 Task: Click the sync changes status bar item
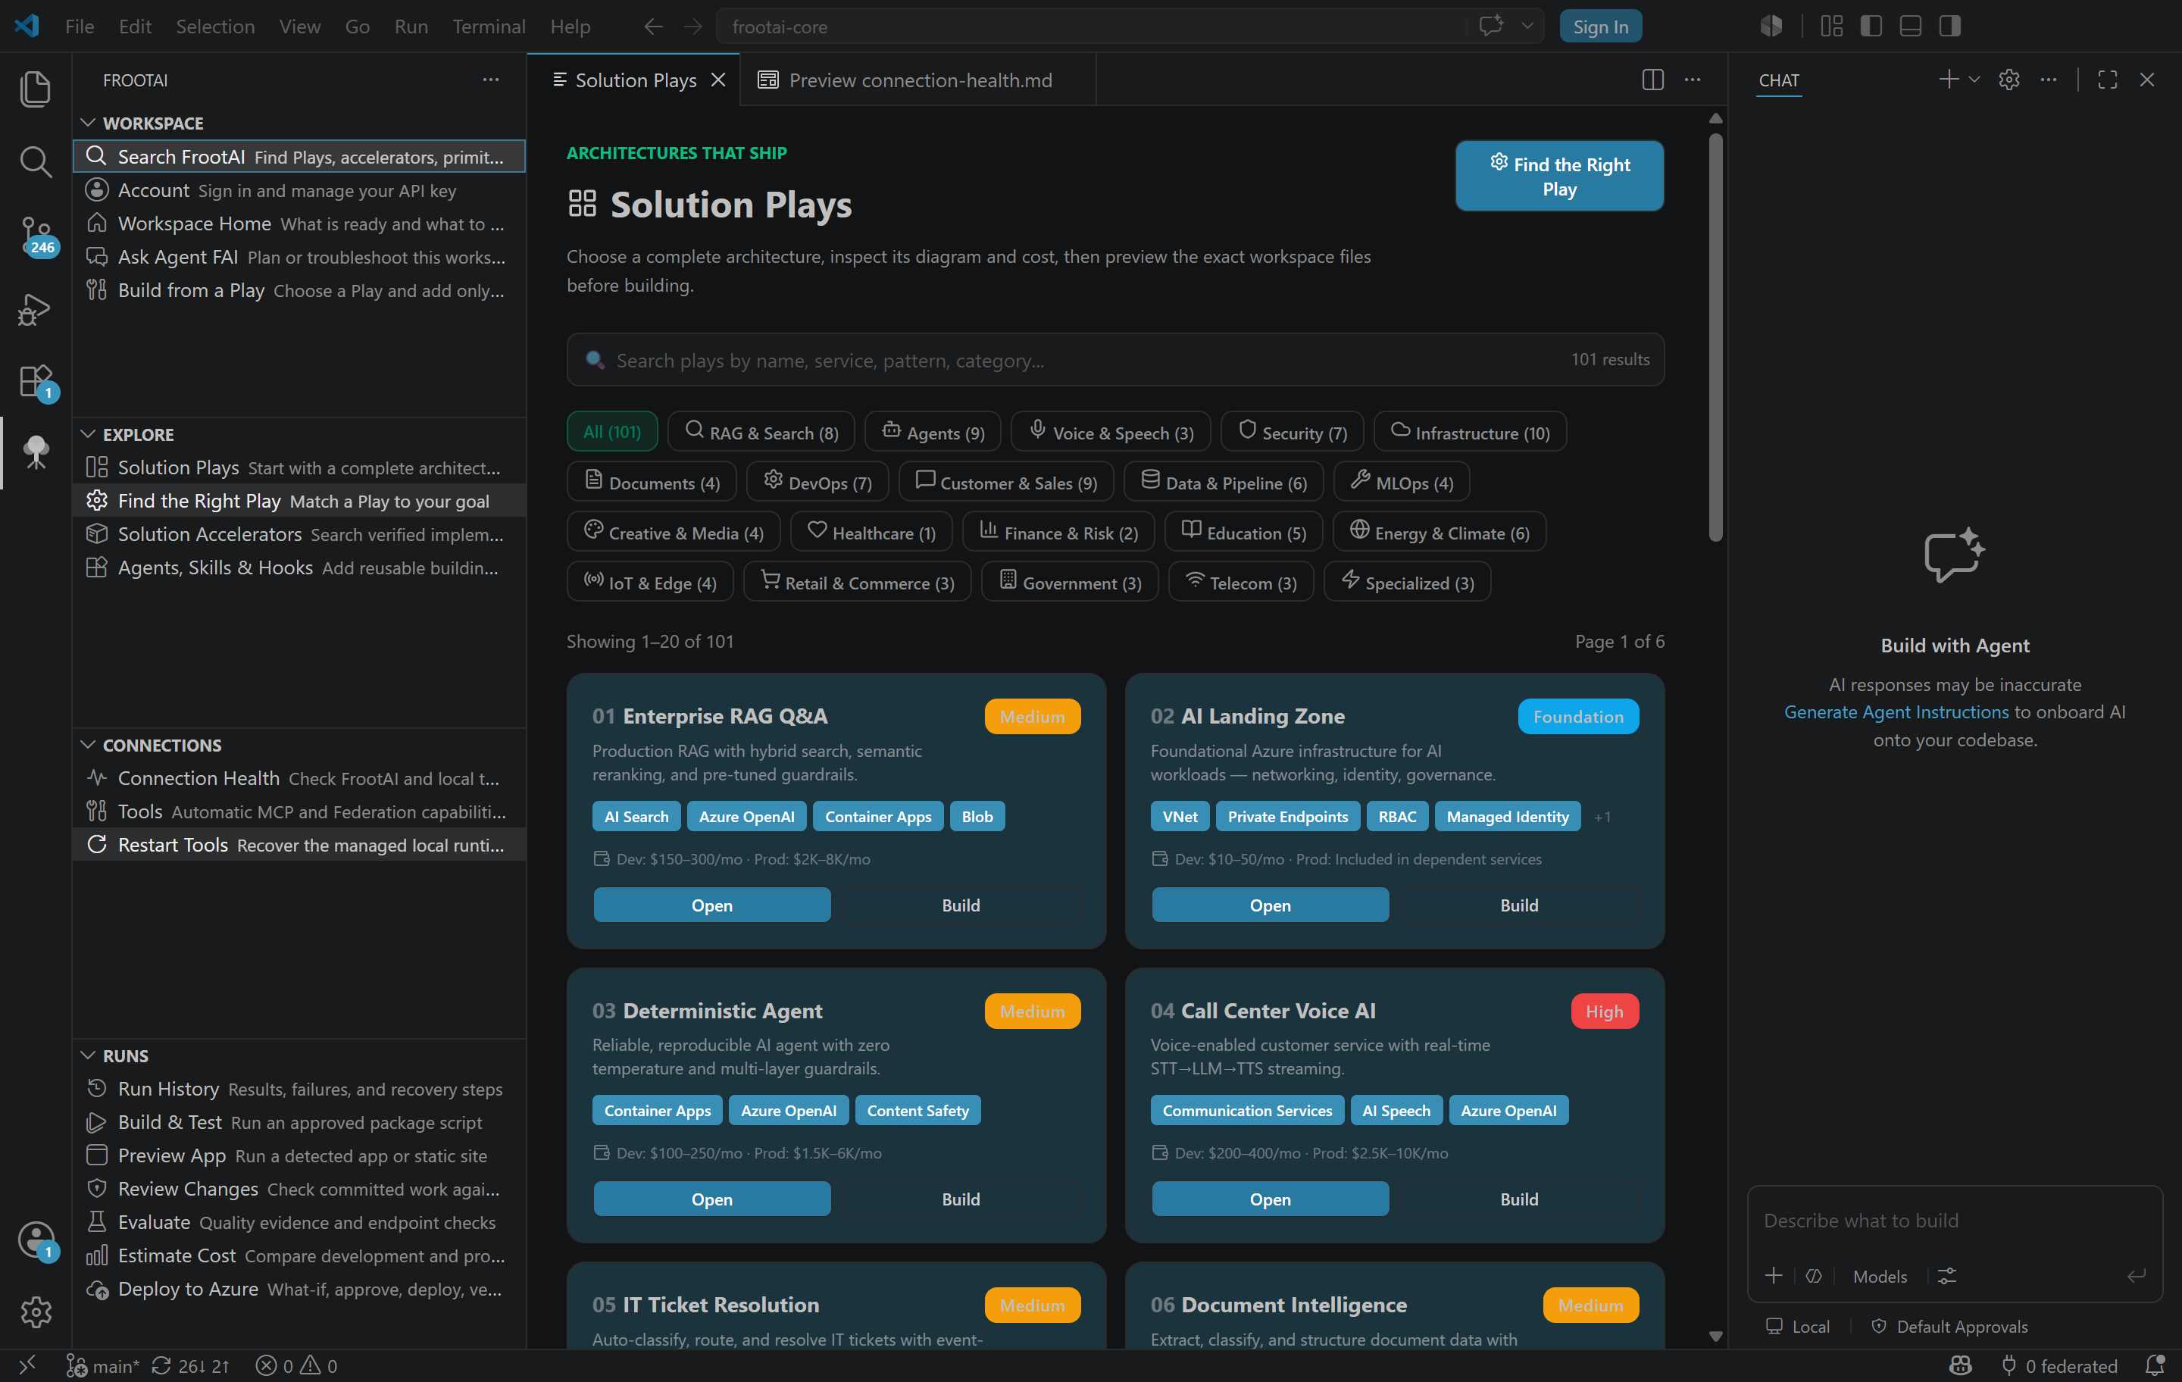click(190, 1365)
